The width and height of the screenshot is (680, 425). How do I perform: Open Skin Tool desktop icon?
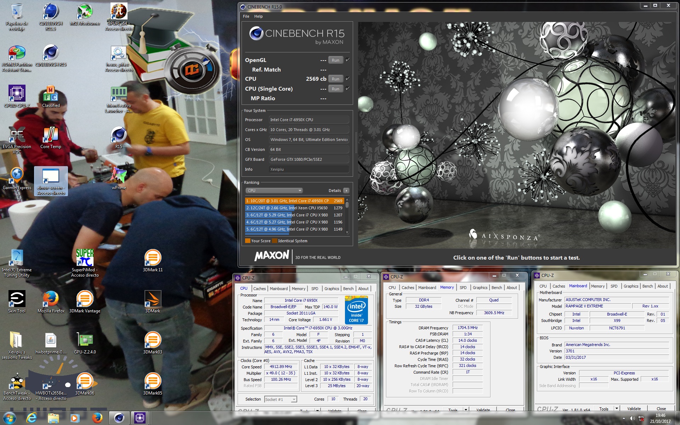coord(17,302)
